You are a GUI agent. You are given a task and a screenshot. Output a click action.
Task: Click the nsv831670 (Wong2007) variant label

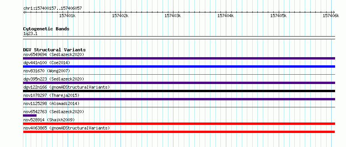tap(47, 71)
